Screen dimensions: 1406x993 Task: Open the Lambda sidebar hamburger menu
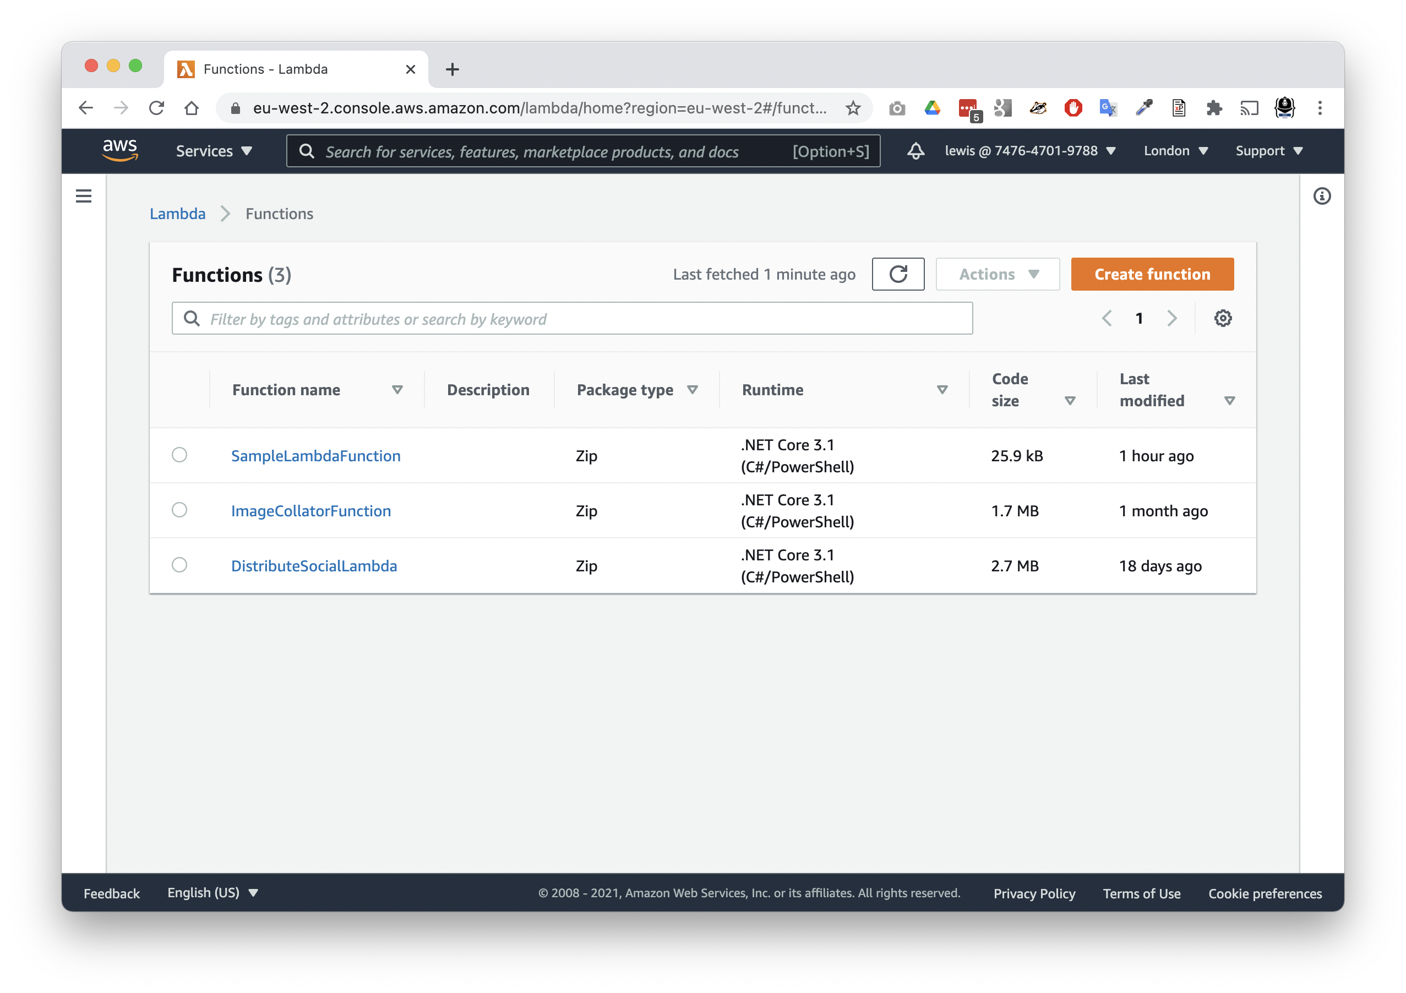point(84,196)
